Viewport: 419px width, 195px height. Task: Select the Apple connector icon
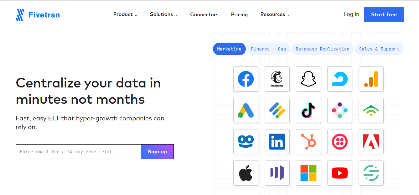click(x=246, y=173)
